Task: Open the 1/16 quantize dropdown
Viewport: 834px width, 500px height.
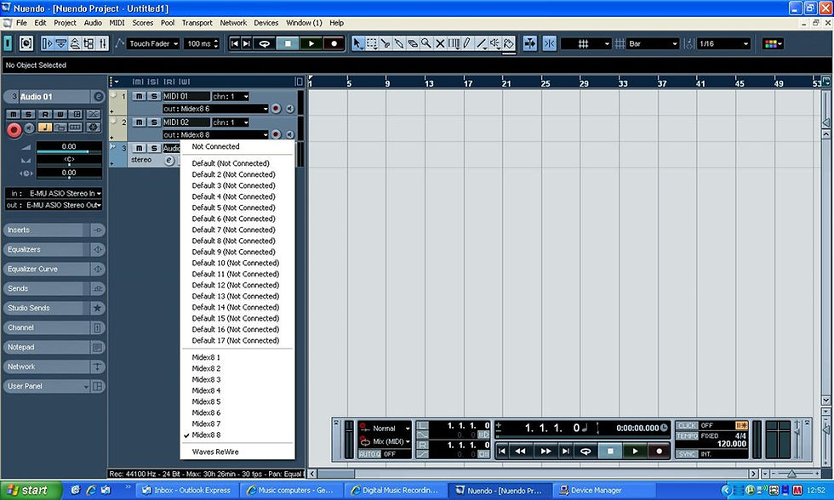Action: [723, 43]
